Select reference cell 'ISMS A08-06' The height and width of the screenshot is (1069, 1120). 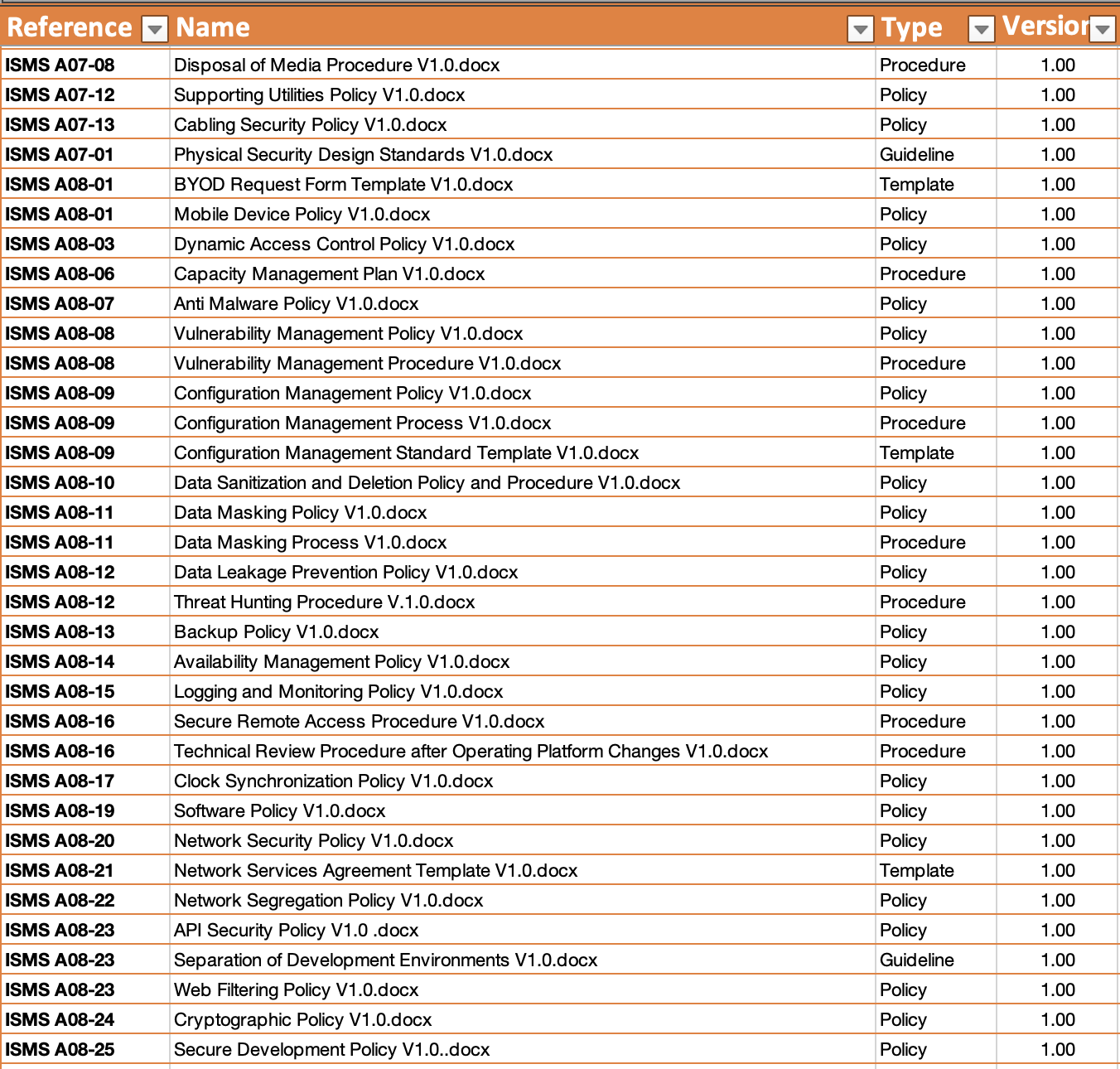(85, 273)
